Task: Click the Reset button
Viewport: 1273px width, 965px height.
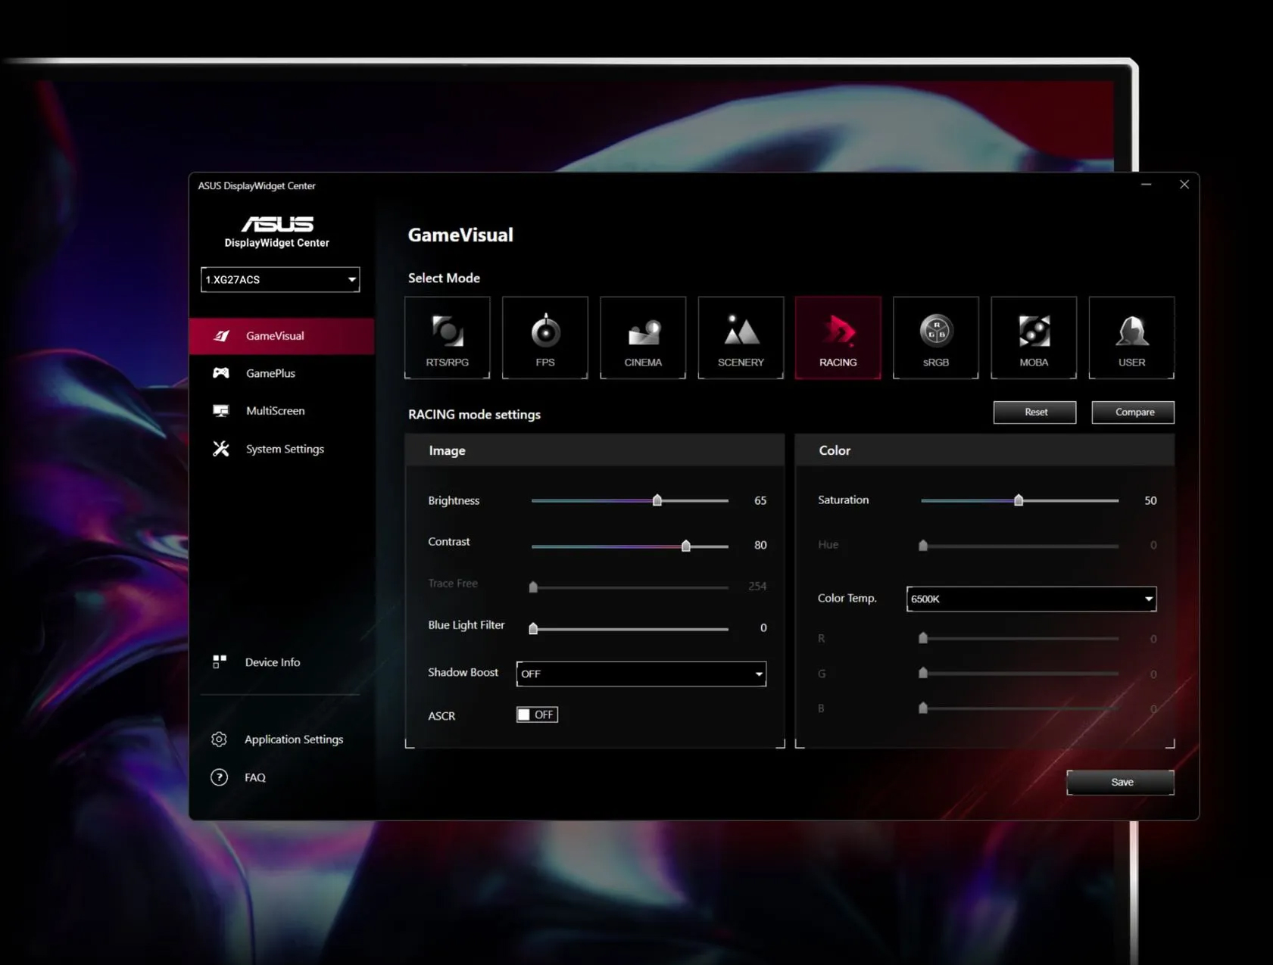Action: coord(1034,412)
